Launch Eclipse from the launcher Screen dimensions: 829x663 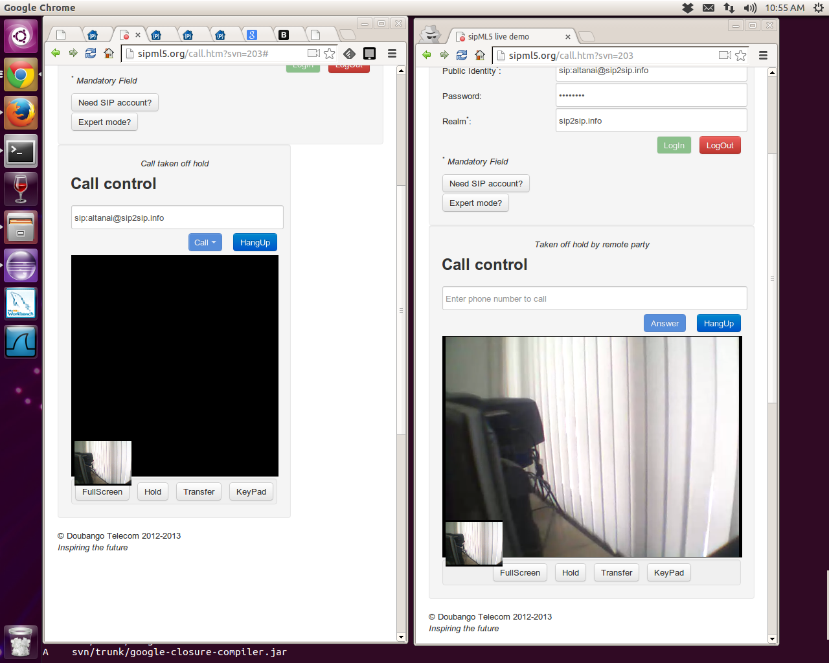[x=21, y=265]
